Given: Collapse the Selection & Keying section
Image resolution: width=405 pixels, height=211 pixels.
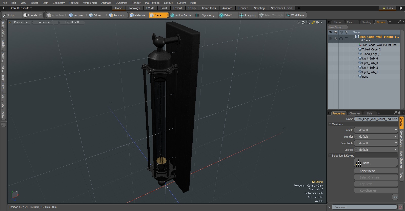Looking at the screenshot, I should click(330, 156).
